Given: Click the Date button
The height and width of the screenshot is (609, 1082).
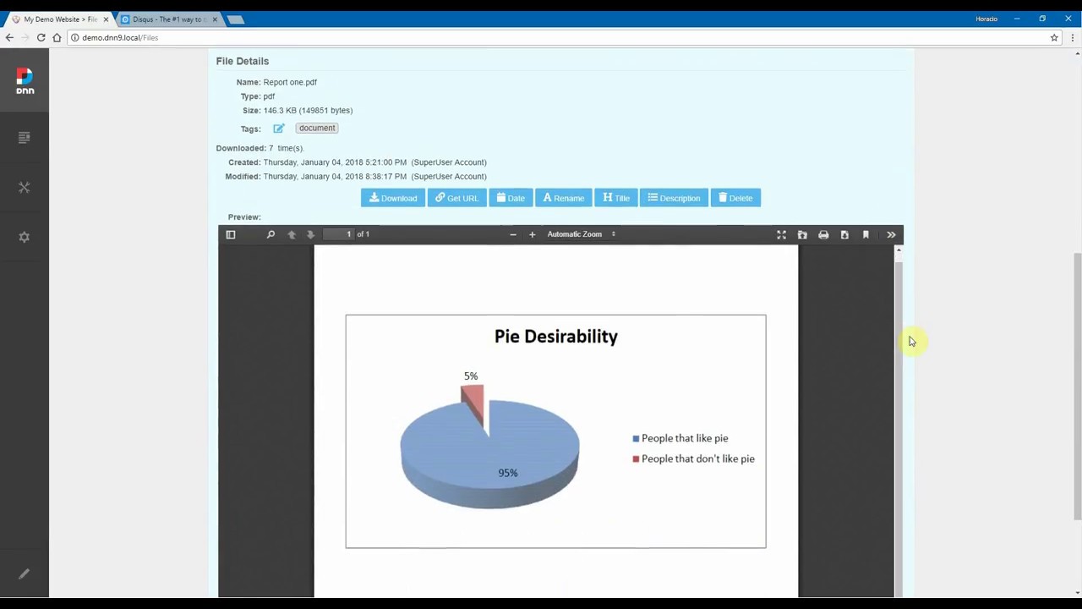Looking at the screenshot, I should pyautogui.click(x=511, y=198).
